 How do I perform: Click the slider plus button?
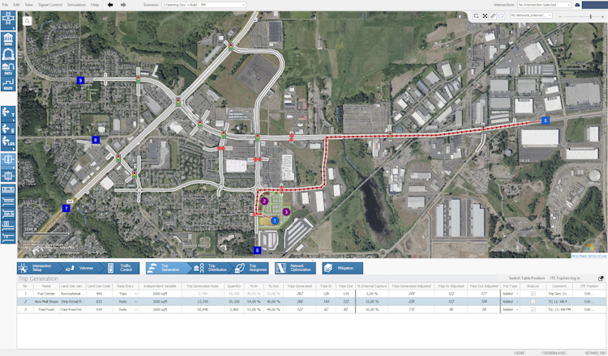602,17
